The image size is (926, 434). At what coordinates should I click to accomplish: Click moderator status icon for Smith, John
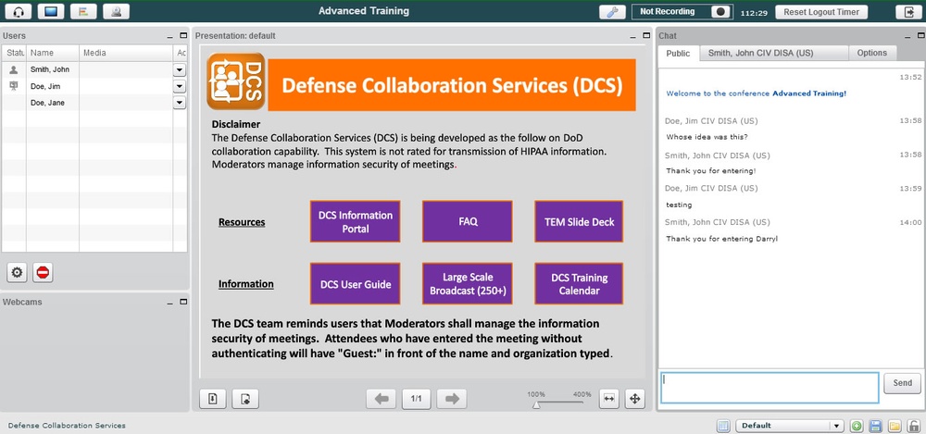14,69
